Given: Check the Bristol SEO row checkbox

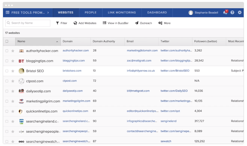Looking at the screenshot, I should (x=7, y=71).
